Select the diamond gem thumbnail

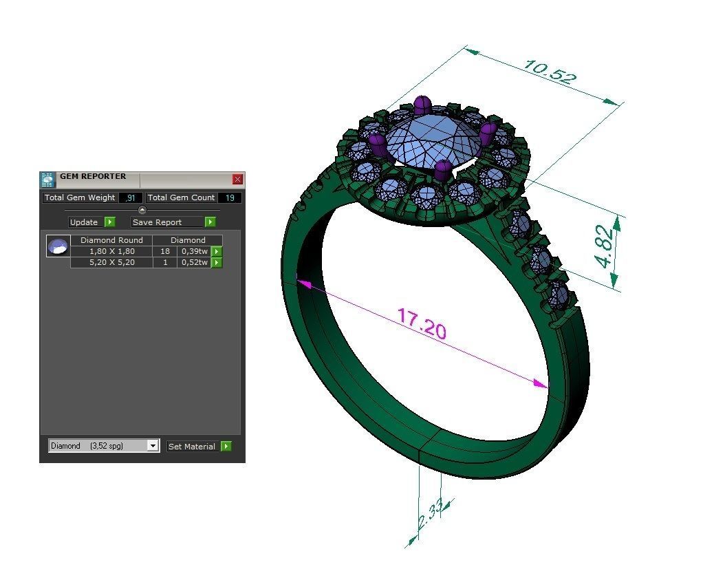58,246
